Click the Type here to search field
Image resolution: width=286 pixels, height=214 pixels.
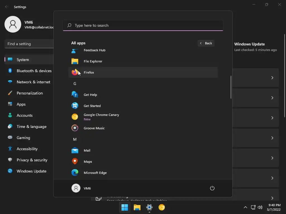click(x=143, y=25)
